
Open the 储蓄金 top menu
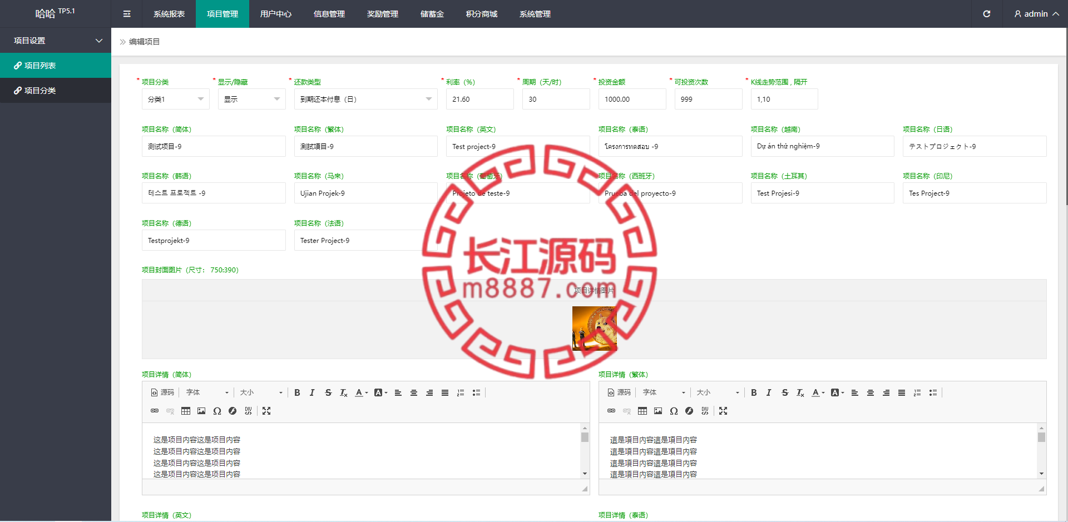[x=432, y=14]
